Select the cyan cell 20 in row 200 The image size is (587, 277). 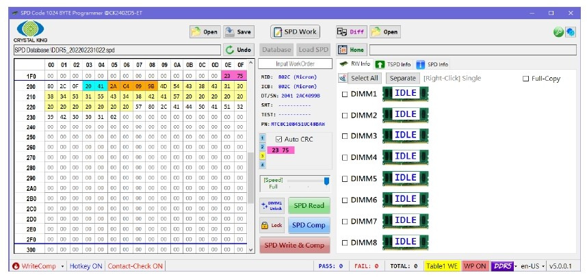tap(89, 86)
